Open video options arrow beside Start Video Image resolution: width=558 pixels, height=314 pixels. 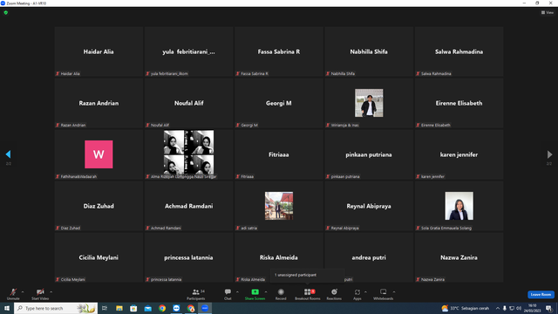click(51, 292)
